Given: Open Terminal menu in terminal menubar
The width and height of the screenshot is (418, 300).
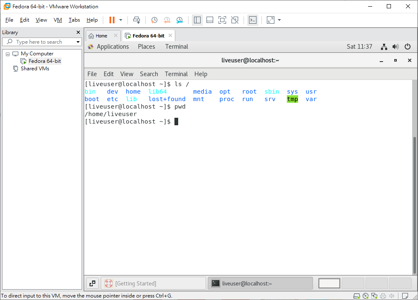Looking at the screenshot, I should (x=176, y=74).
